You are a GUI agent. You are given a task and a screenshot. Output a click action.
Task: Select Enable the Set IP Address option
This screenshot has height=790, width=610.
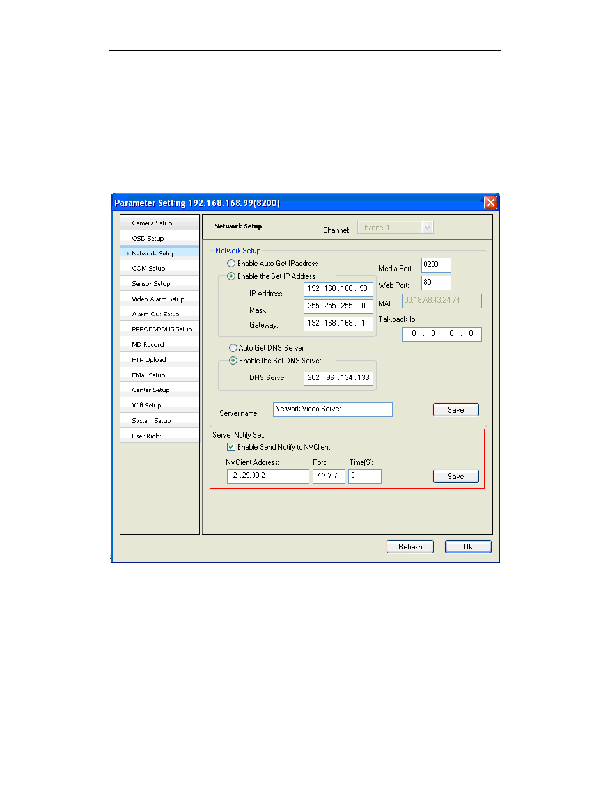tap(231, 276)
